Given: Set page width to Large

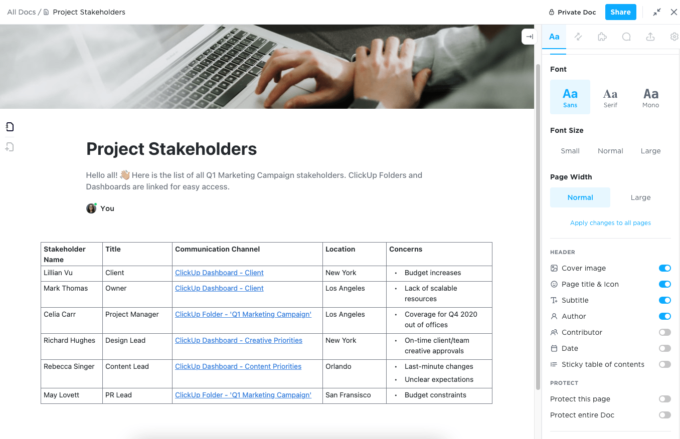Looking at the screenshot, I should click(x=640, y=197).
